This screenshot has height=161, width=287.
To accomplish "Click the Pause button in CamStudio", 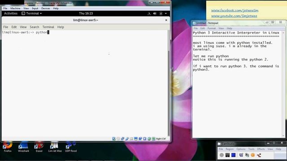I will click(x=227, y=155).
